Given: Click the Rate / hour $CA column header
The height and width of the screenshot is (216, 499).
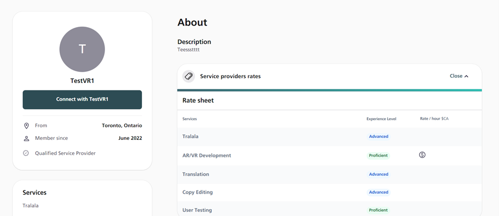Looking at the screenshot, I should (x=434, y=119).
